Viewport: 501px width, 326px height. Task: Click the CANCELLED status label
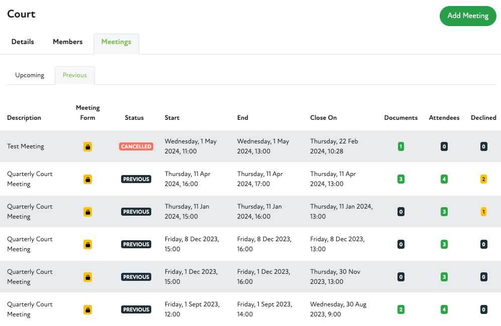tap(136, 147)
